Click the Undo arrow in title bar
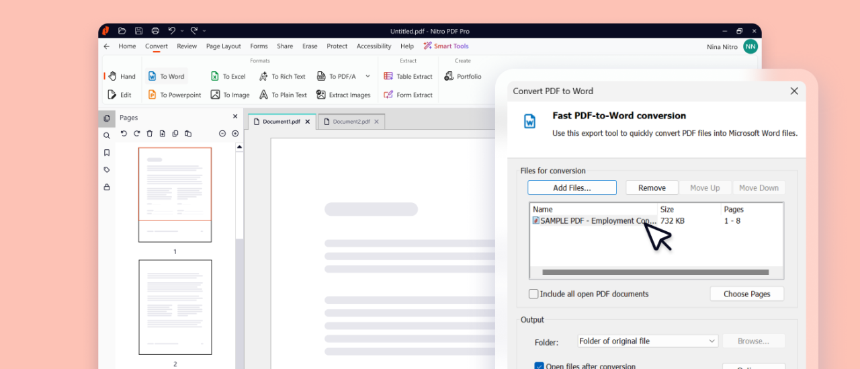860x369 pixels. coord(172,31)
